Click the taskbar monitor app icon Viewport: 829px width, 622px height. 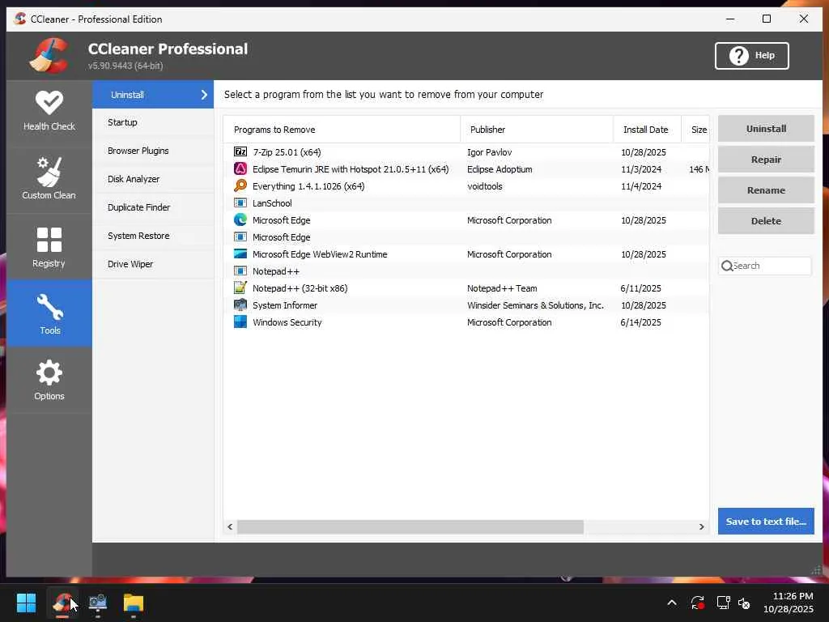tap(98, 603)
